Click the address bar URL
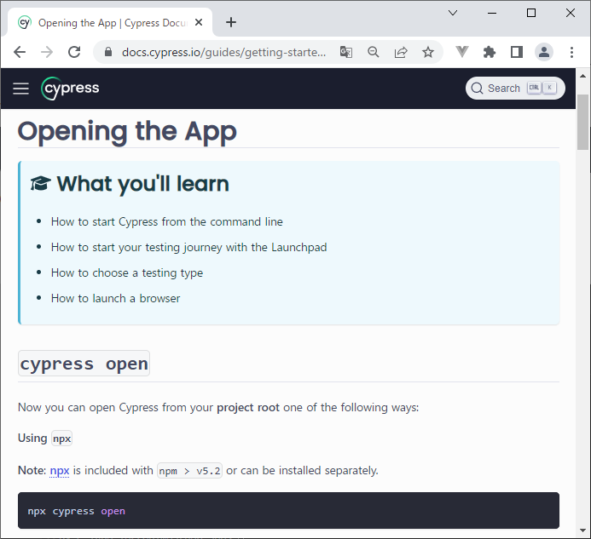Image resolution: width=591 pixels, height=539 pixels. (x=223, y=52)
